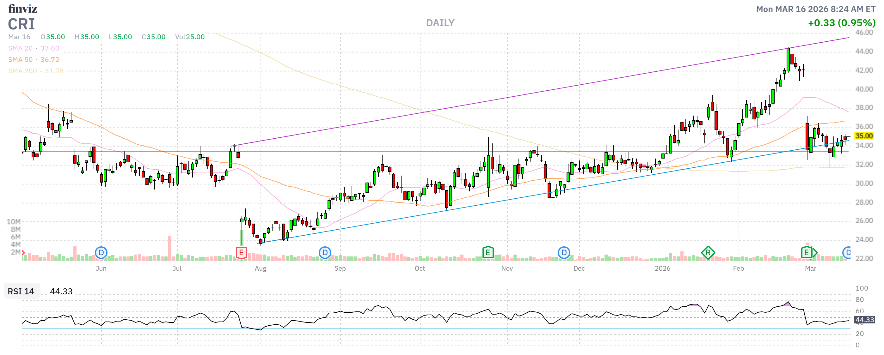The height and width of the screenshot is (355, 884).
Task: Select the green E marker before Nov
Action: point(488,253)
